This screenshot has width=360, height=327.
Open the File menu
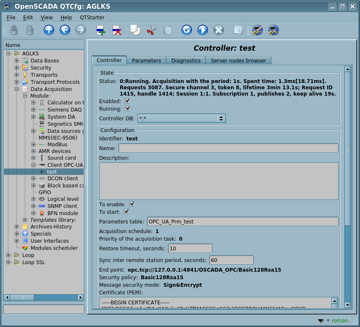(11, 18)
